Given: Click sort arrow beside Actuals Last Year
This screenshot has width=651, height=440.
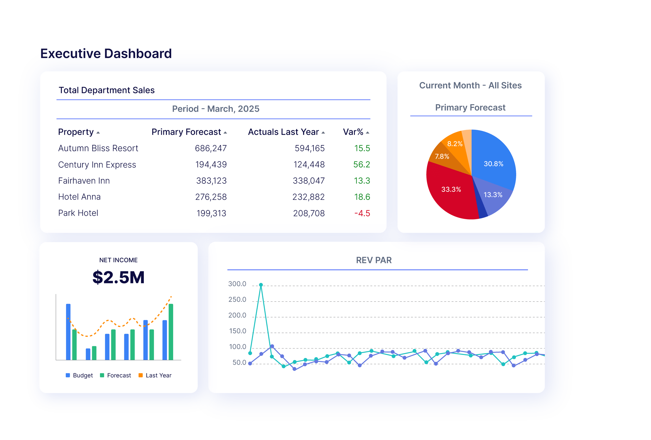Looking at the screenshot, I should coord(323,133).
